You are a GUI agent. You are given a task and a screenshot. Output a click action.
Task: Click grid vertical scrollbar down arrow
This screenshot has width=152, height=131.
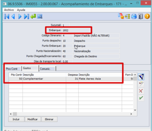coord(135,110)
